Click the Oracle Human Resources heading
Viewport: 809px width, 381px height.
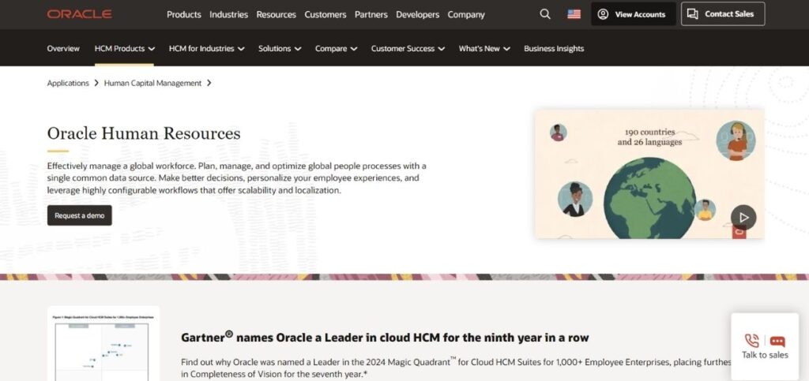[x=144, y=133]
